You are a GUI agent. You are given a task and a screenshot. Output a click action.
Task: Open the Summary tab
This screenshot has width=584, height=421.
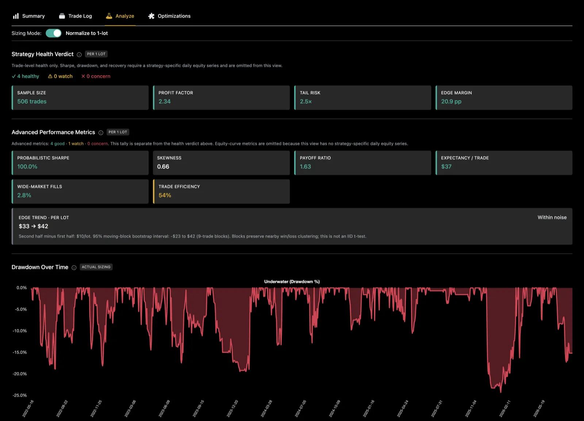coord(29,16)
